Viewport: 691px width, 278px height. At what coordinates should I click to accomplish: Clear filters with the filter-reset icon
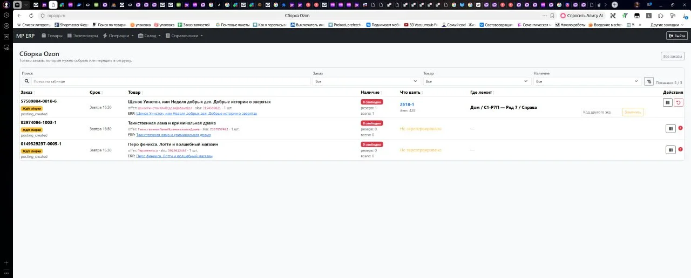tap(649, 81)
